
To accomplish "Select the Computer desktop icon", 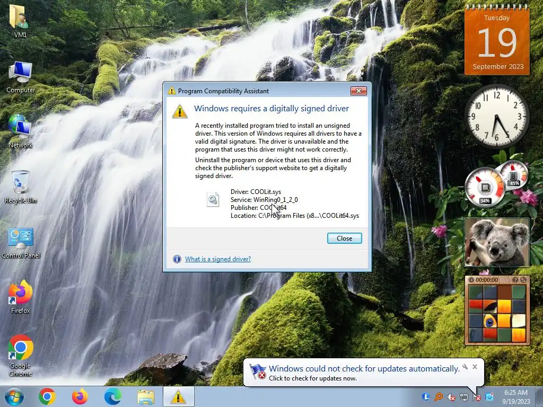I will click(x=21, y=77).
